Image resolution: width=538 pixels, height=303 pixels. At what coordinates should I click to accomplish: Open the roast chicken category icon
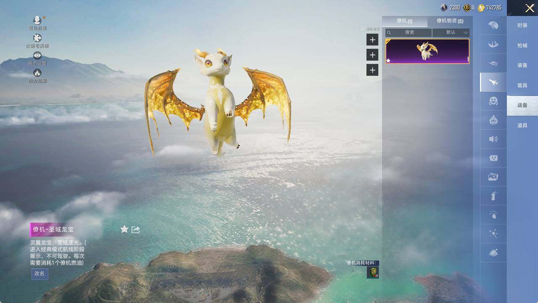tap(493, 252)
